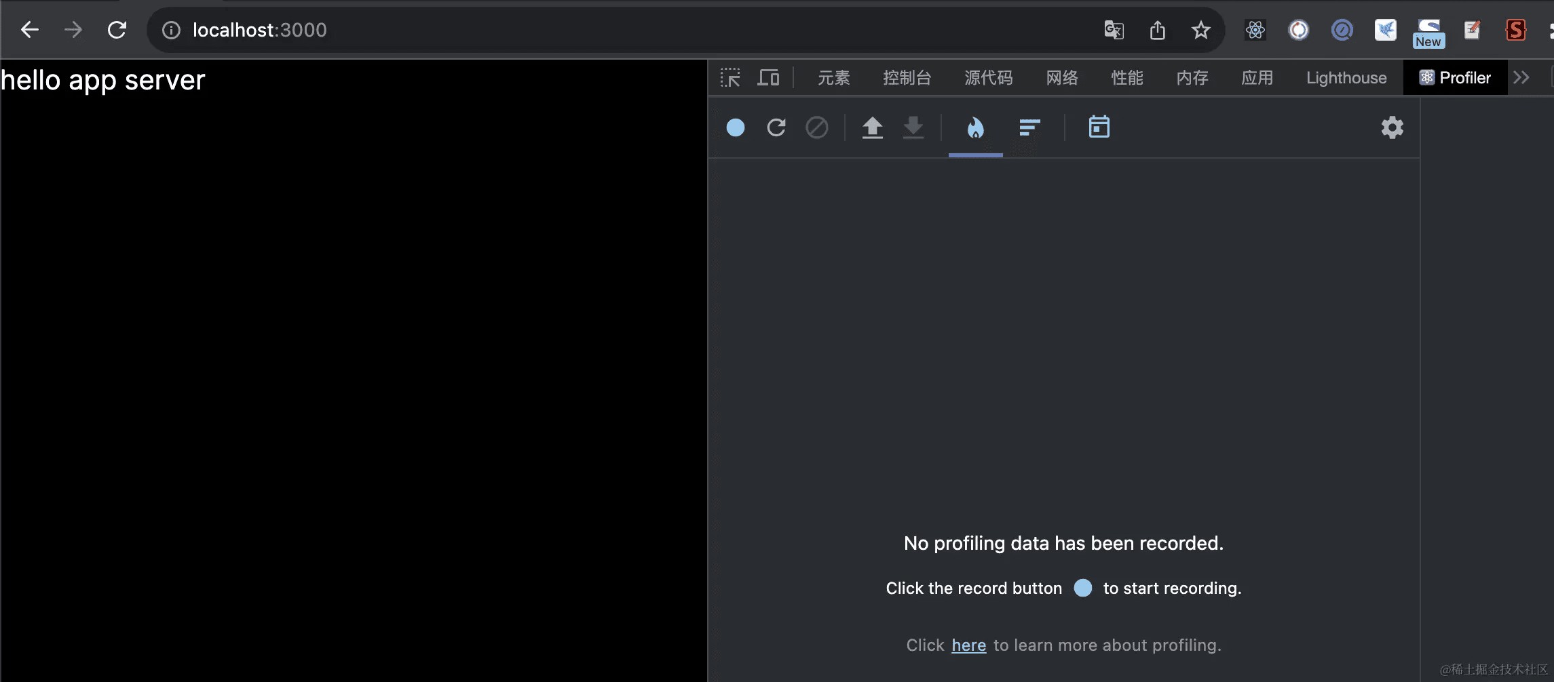The image size is (1554, 682).
Task: Switch to the 应用 (Application) tab
Action: pyautogui.click(x=1257, y=78)
